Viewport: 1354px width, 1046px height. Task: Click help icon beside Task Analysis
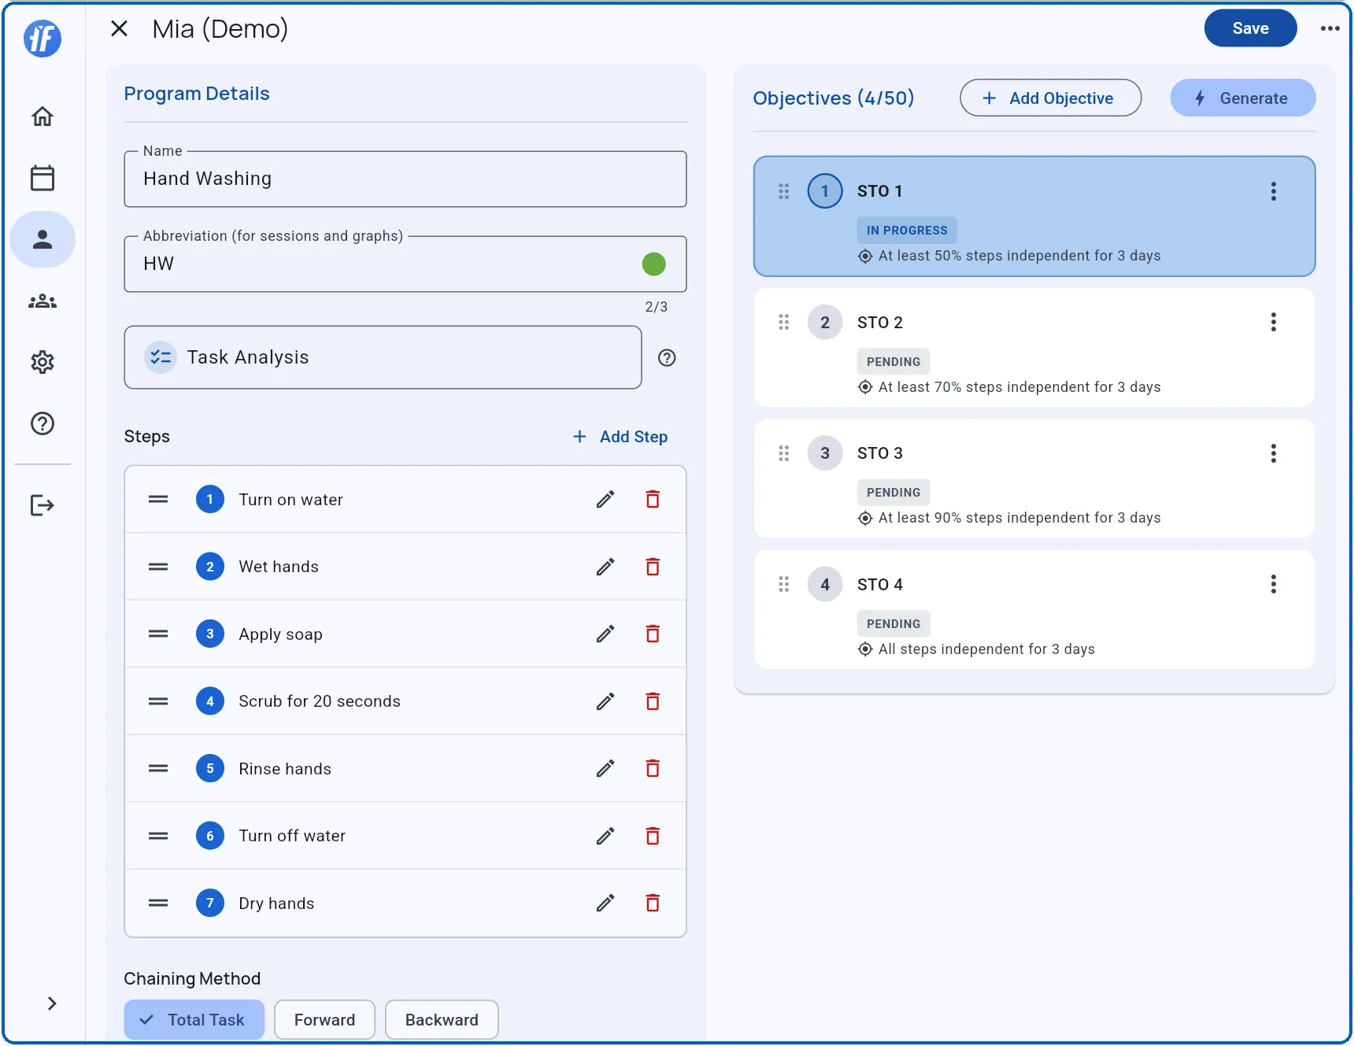click(667, 358)
